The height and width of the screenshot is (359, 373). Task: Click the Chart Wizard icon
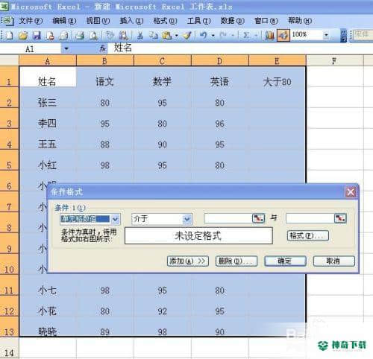[269, 36]
